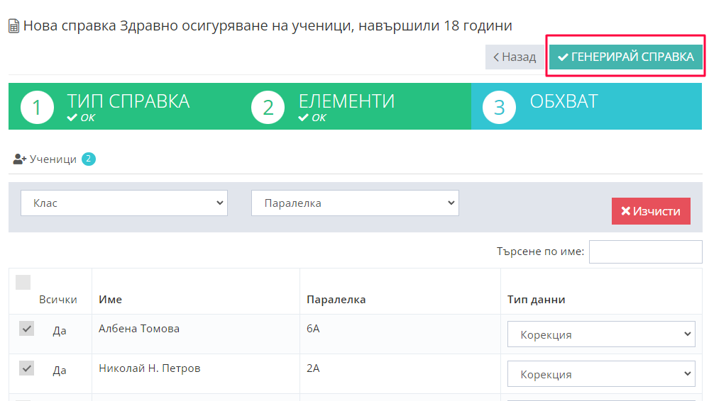709x401 pixels.
Task: Toggle the Всички select-all checkbox
Action: (x=23, y=283)
